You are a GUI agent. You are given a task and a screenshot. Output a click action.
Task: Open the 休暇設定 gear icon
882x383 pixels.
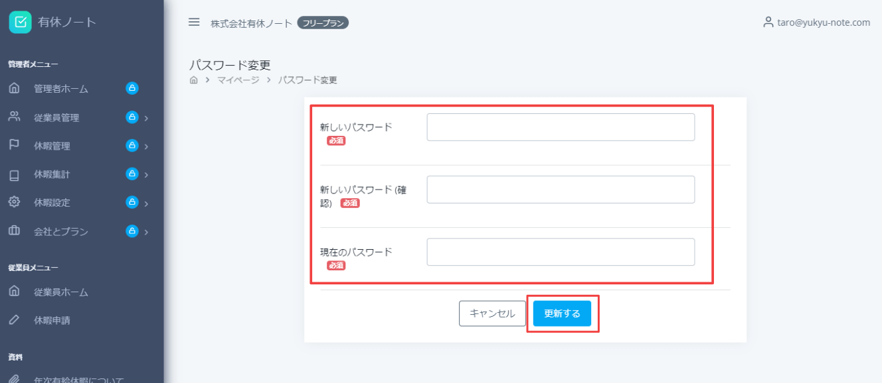click(x=13, y=203)
